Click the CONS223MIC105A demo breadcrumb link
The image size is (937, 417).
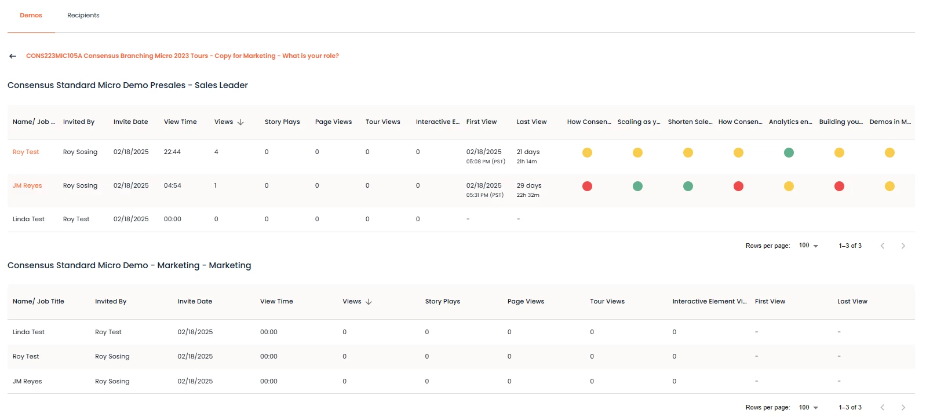coord(183,56)
